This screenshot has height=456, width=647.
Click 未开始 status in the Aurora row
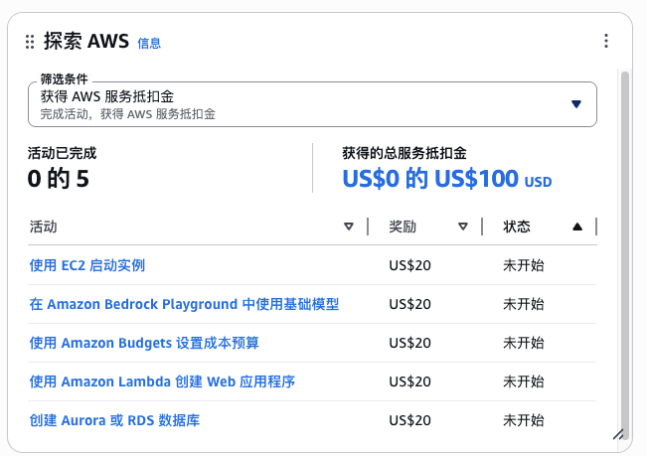(x=523, y=420)
